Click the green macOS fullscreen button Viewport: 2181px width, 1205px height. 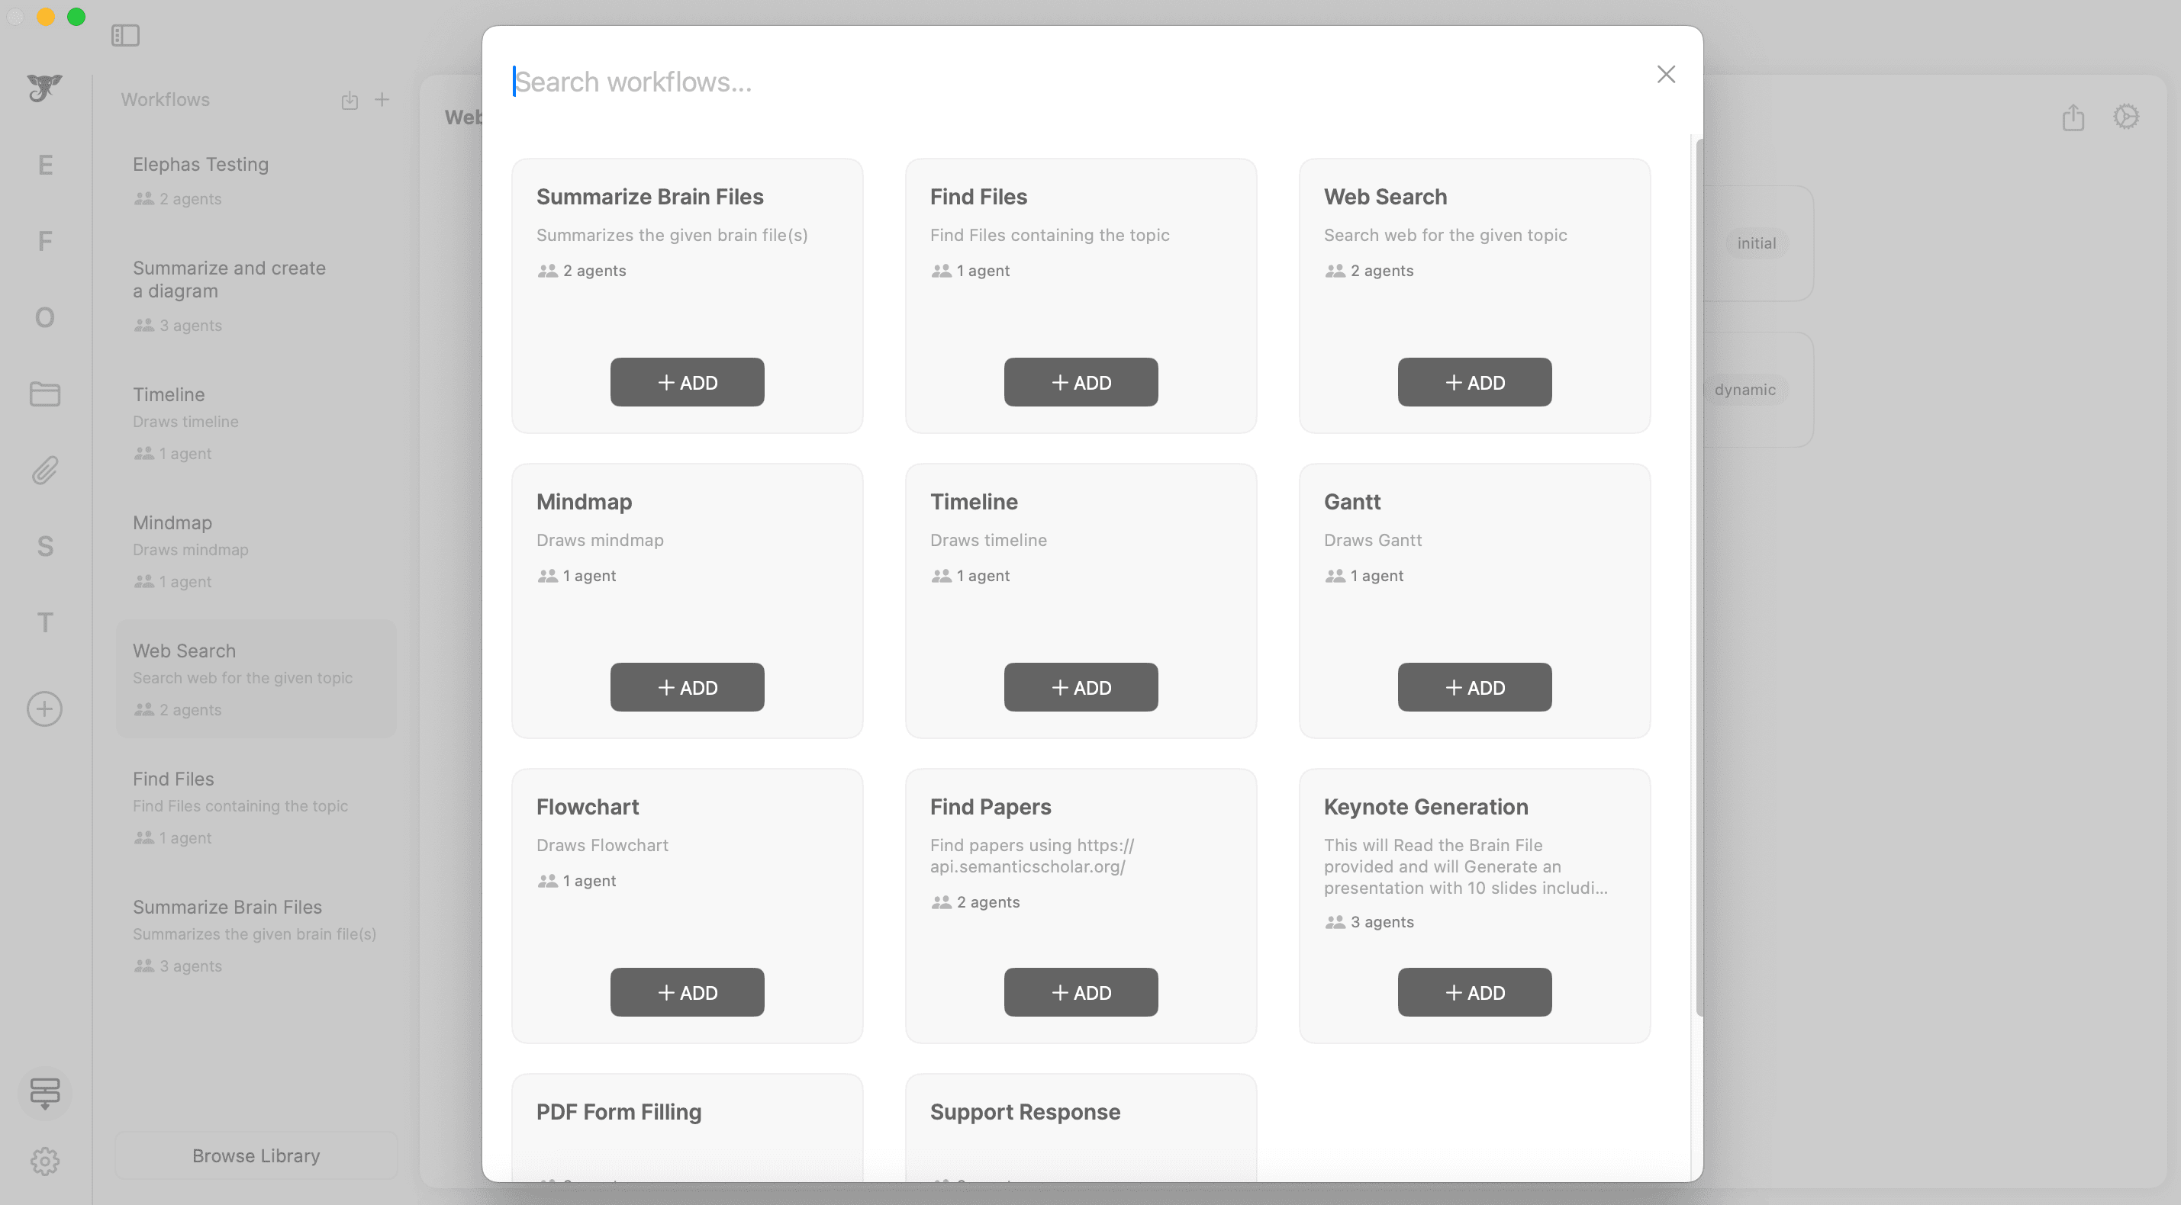[76, 16]
